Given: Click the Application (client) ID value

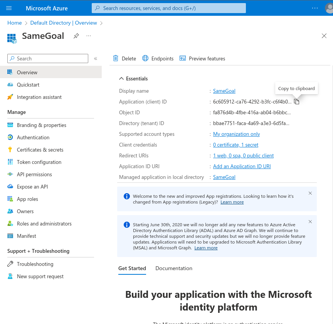Looking at the screenshot, I should tap(252, 102).
